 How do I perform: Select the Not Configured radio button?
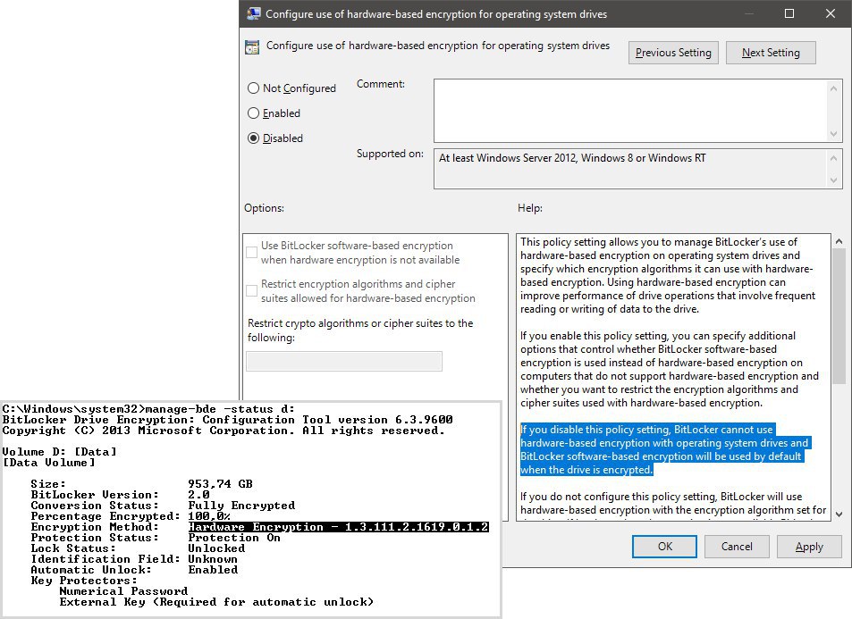click(x=253, y=88)
